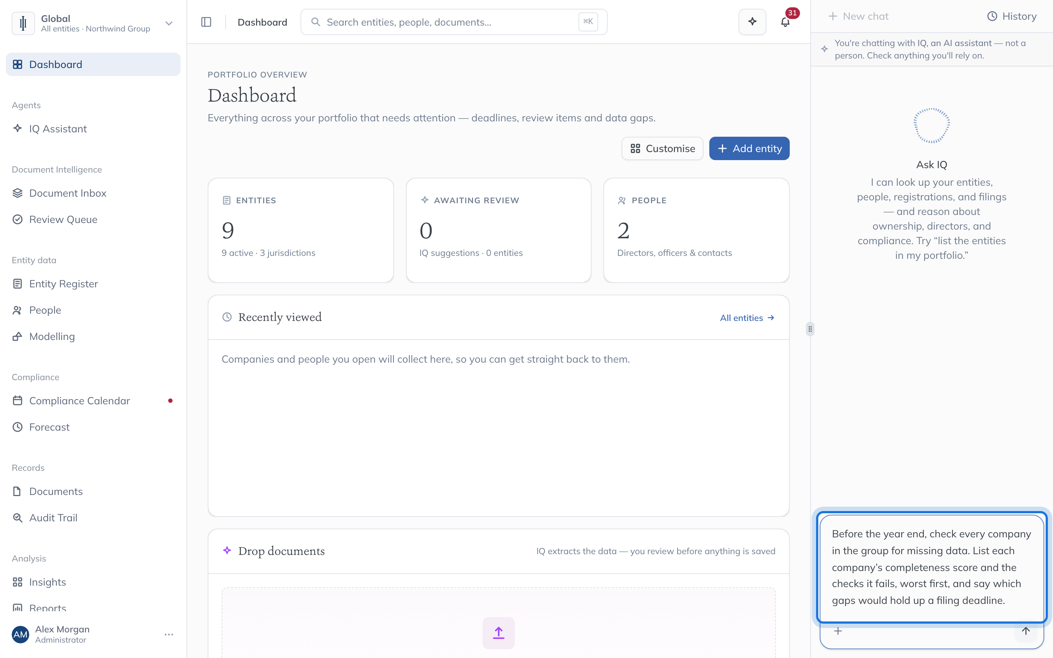
Task: Open the Entities summary card
Action: 301,230
